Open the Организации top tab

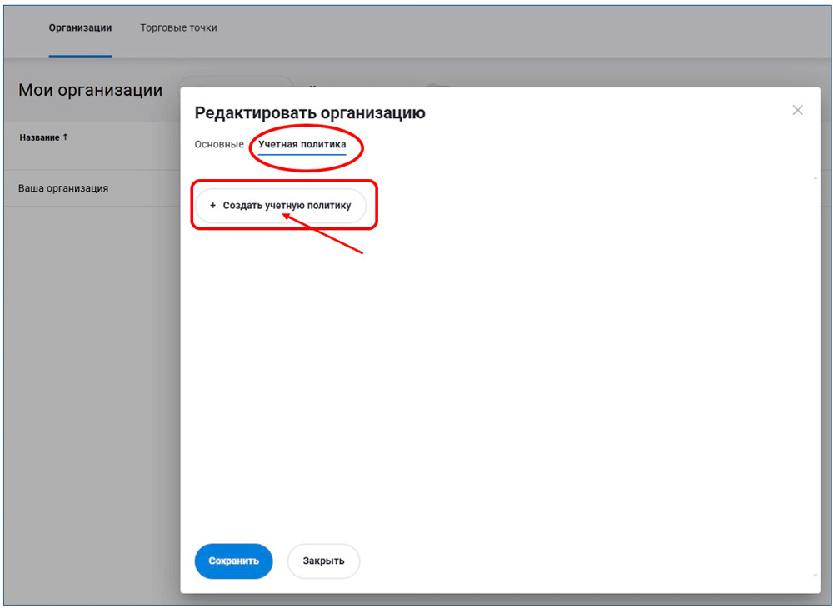(x=80, y=28)
